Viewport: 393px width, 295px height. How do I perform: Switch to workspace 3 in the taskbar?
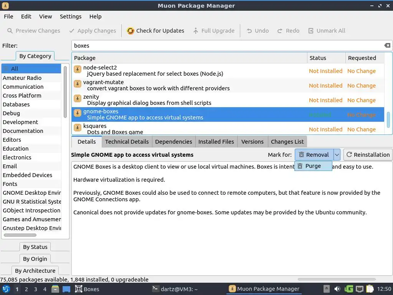[x=36, y=289]
